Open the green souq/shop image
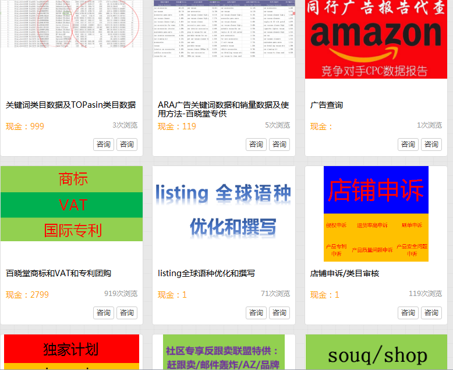The image size is (453, 370). point(376,352)
